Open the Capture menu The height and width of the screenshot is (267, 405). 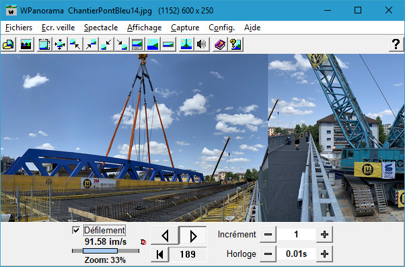click(185, 28)
